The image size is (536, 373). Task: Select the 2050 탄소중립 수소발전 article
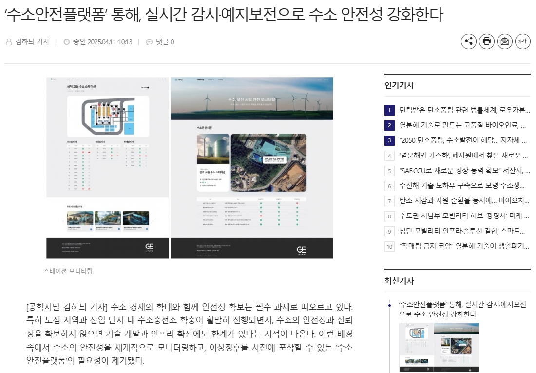(463, 140)
